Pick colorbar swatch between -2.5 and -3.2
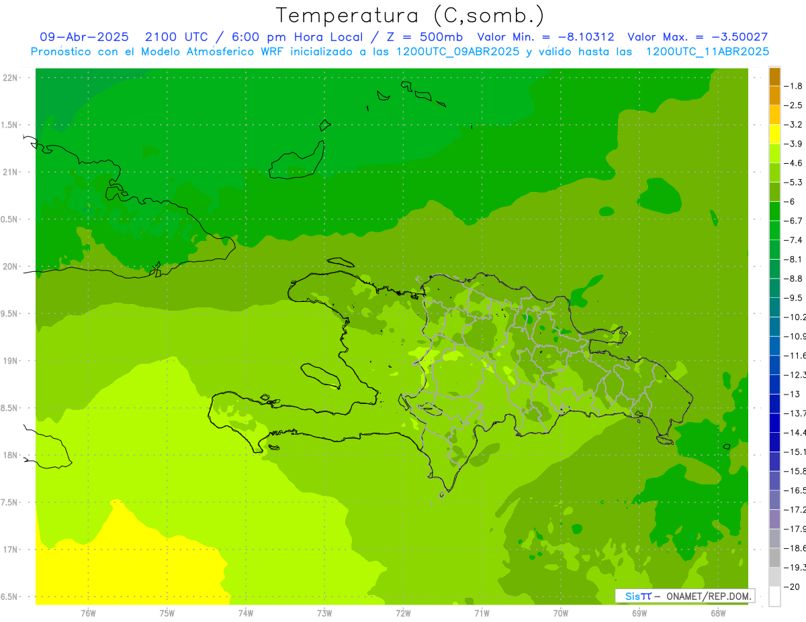806x622 pixels. click(x=774, y=115)
